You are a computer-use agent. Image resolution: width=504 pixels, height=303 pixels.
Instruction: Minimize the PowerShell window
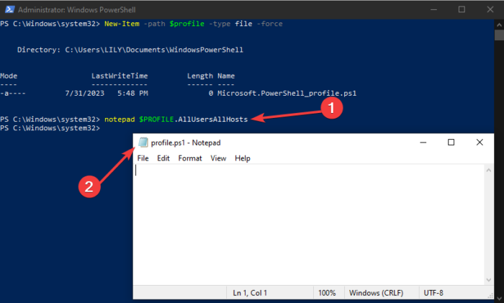(433, 9)
